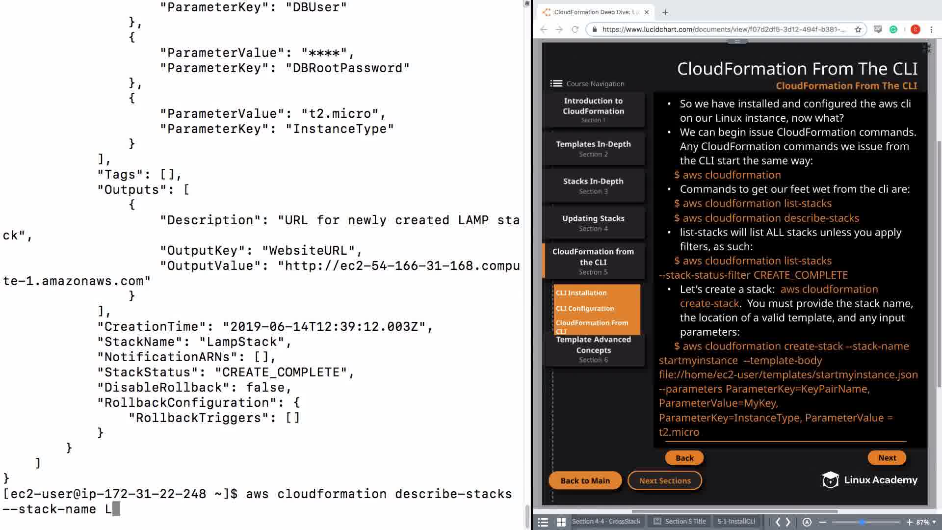Go to previous page with left chevron
942x530 pixels.
coord(778,522)
